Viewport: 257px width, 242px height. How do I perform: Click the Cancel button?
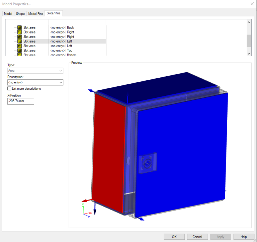point(197,237)
